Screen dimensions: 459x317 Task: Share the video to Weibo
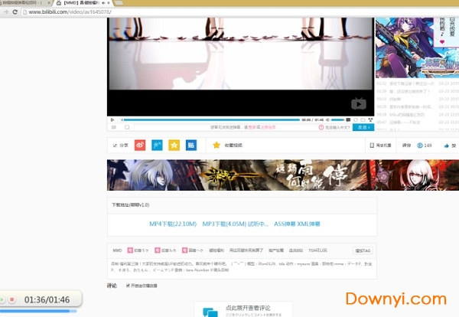coord(140,145)
